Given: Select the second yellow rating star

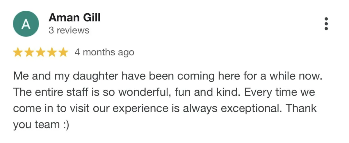Looking at the screenshot, I should [x=29, y=53].
